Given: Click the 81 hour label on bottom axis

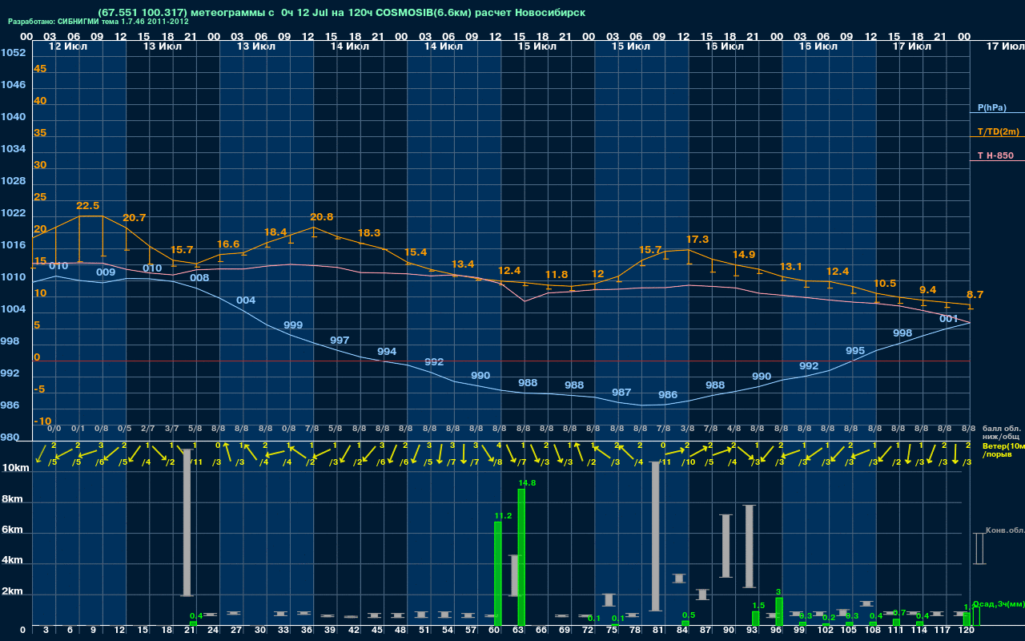Looking at the screenshot, I should point(658,631).
